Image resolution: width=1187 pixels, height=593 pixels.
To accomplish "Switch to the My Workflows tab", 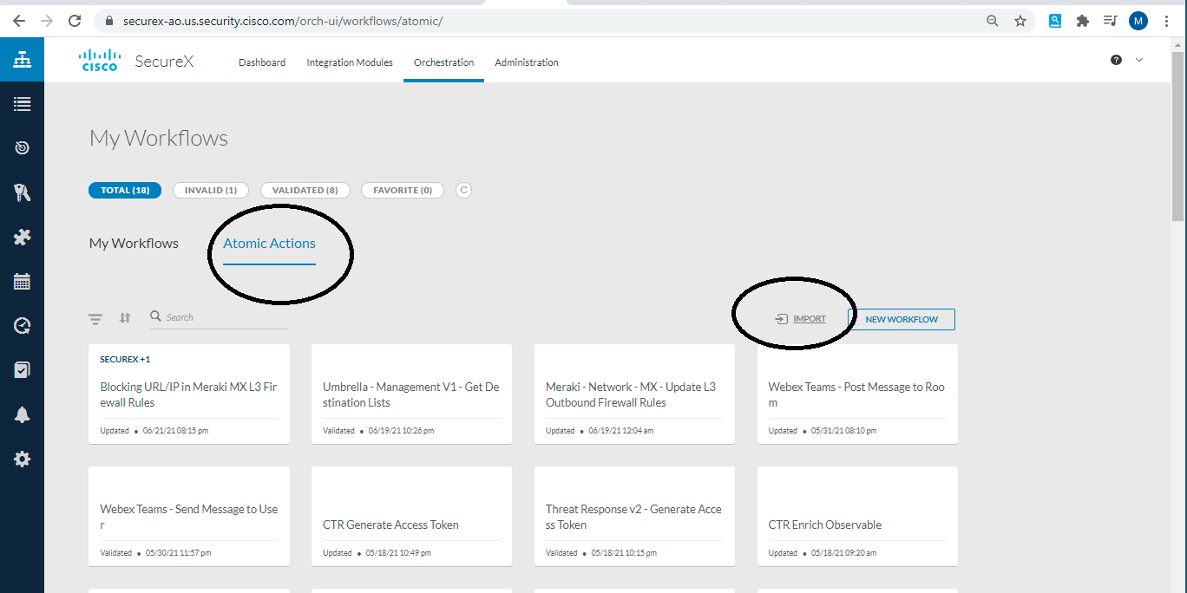I will tap(134, 243).
